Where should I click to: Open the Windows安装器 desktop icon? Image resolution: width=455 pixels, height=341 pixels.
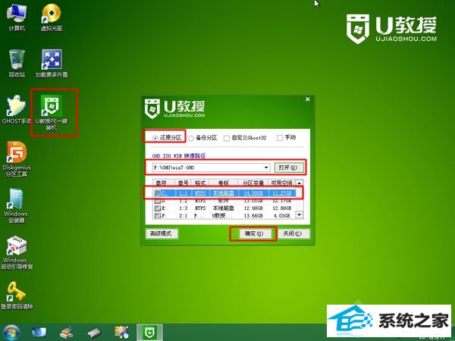16,205
